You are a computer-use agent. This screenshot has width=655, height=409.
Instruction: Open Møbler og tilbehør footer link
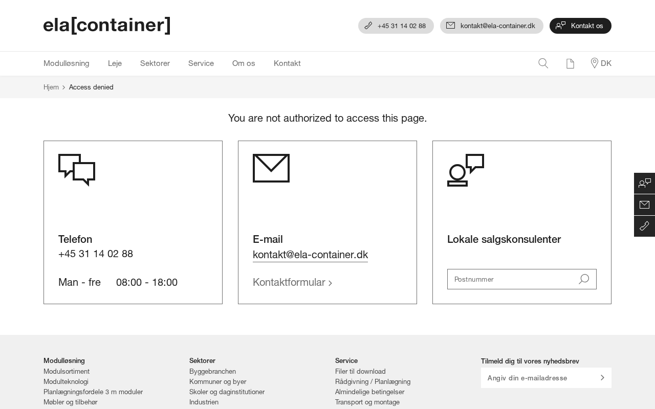[71, 402]
